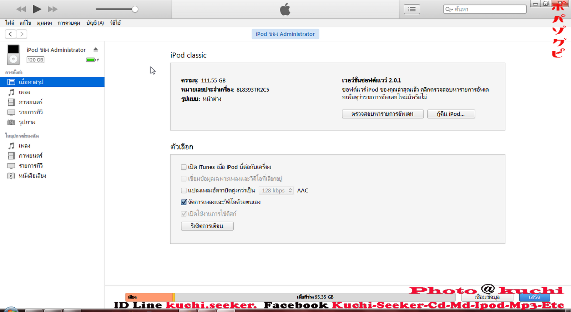The image size is (571, 312).
Task: Go forward with the right arrow
Action: click(x=22, y=34)
